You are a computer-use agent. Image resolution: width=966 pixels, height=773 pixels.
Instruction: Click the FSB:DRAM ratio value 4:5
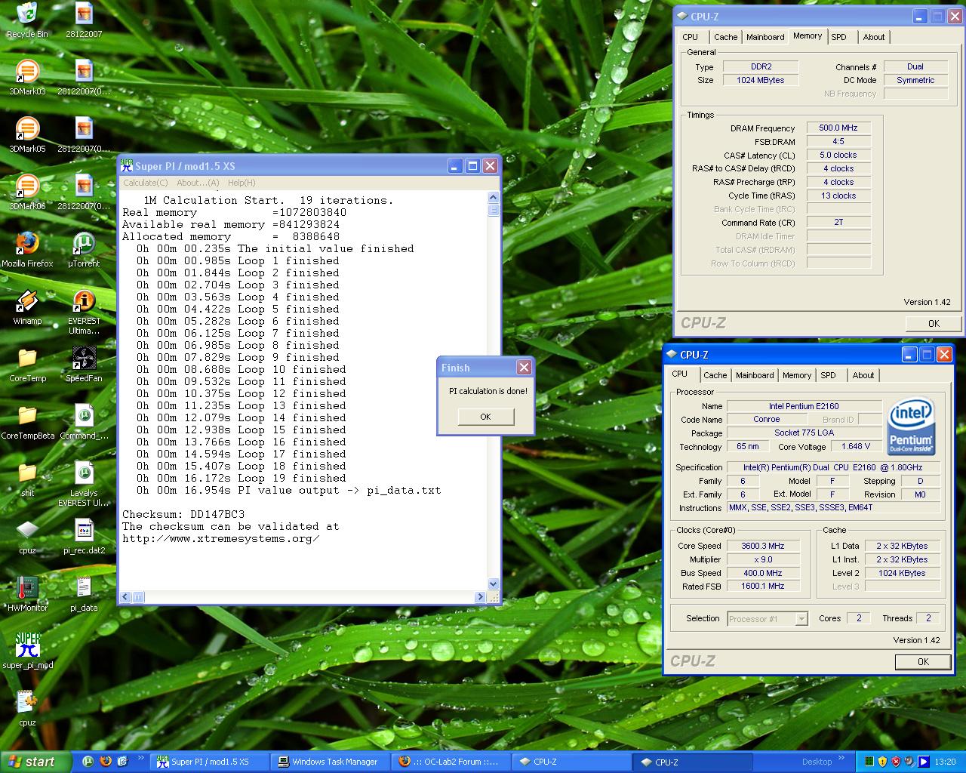click(838, 141)
